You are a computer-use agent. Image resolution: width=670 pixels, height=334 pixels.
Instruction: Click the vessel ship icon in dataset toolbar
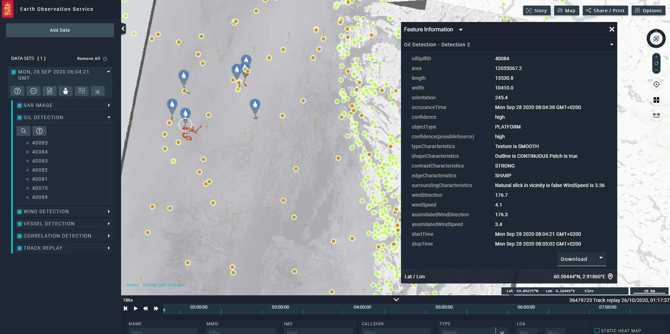(66, 91)
